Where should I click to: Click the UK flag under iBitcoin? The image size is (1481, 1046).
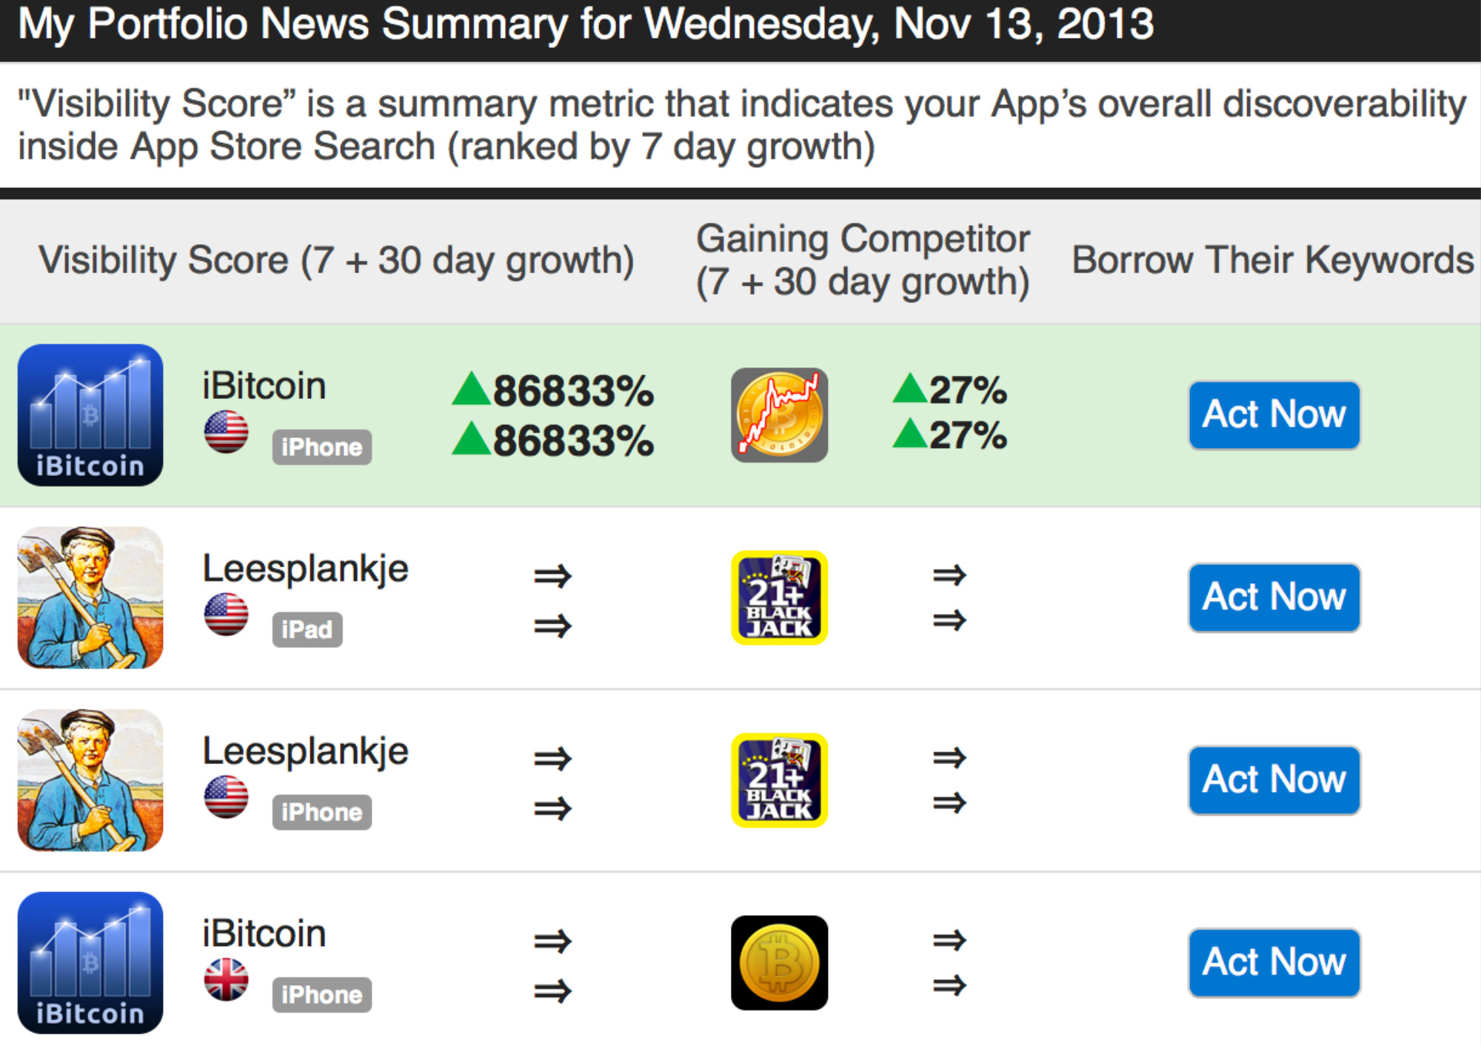[226, 979]
